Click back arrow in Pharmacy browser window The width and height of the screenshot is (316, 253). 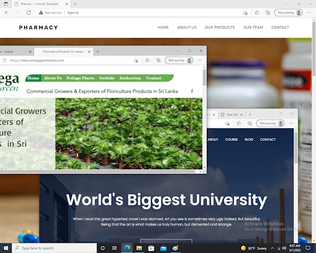(x=7, y=13)
